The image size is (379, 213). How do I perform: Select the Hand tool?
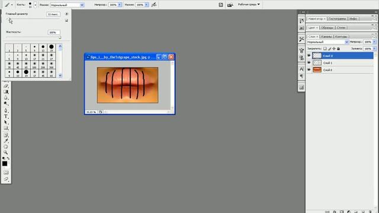click(6, 147)
